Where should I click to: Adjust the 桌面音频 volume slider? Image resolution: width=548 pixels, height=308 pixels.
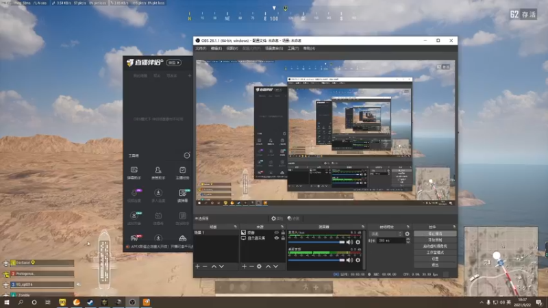point(316,260)
